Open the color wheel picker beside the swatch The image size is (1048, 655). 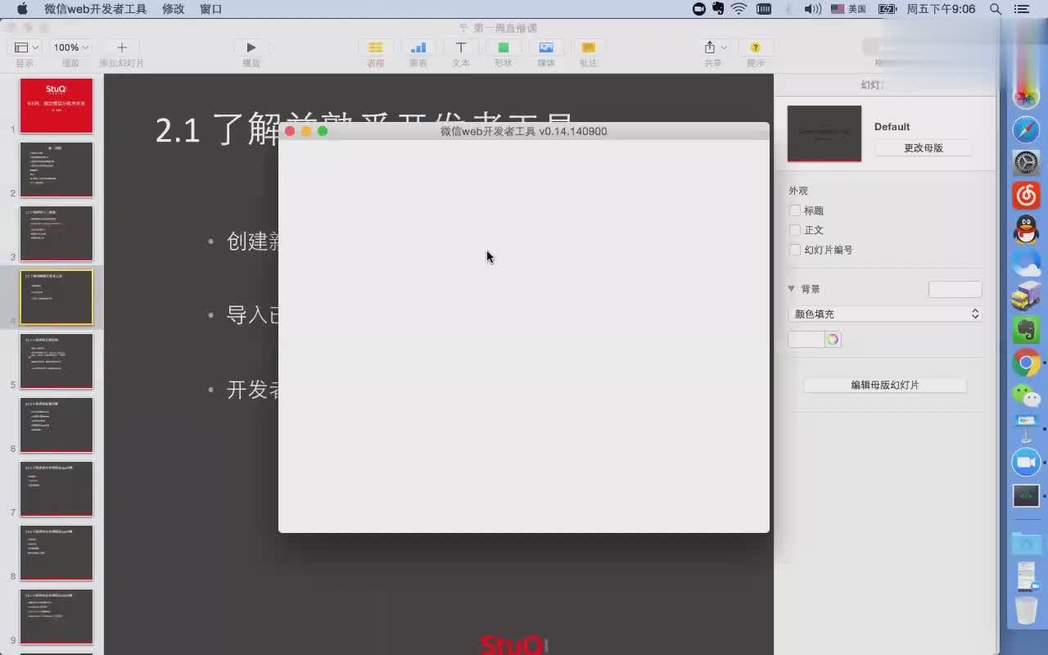(833, 339)
